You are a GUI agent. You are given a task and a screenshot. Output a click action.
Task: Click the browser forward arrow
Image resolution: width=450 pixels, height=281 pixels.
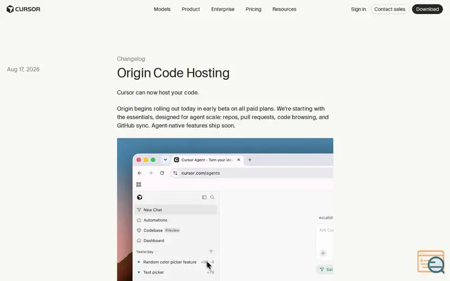151,173
